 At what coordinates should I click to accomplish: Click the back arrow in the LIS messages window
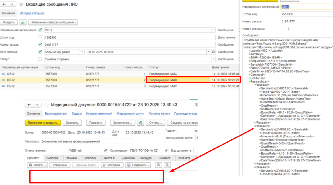[4, 4]
